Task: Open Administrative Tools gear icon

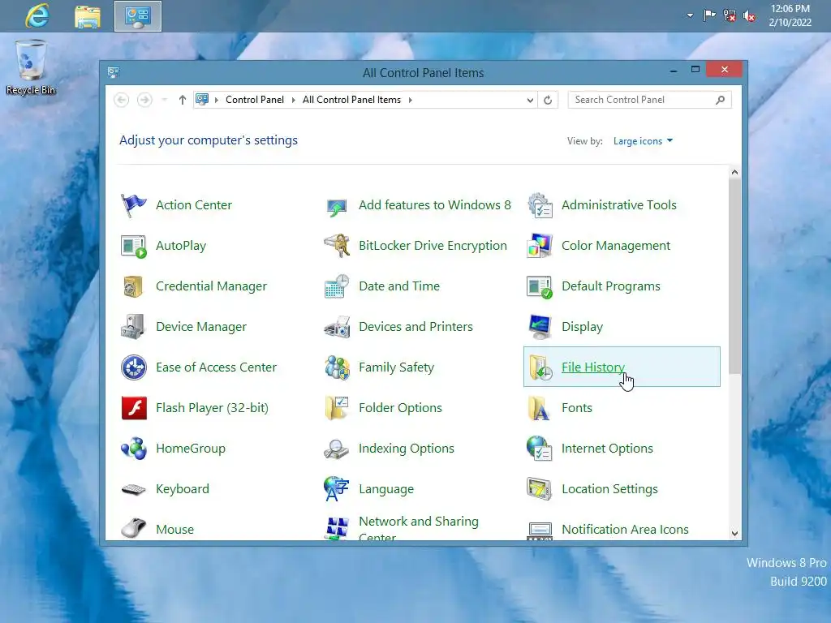Action: click(x=540, y=205)
